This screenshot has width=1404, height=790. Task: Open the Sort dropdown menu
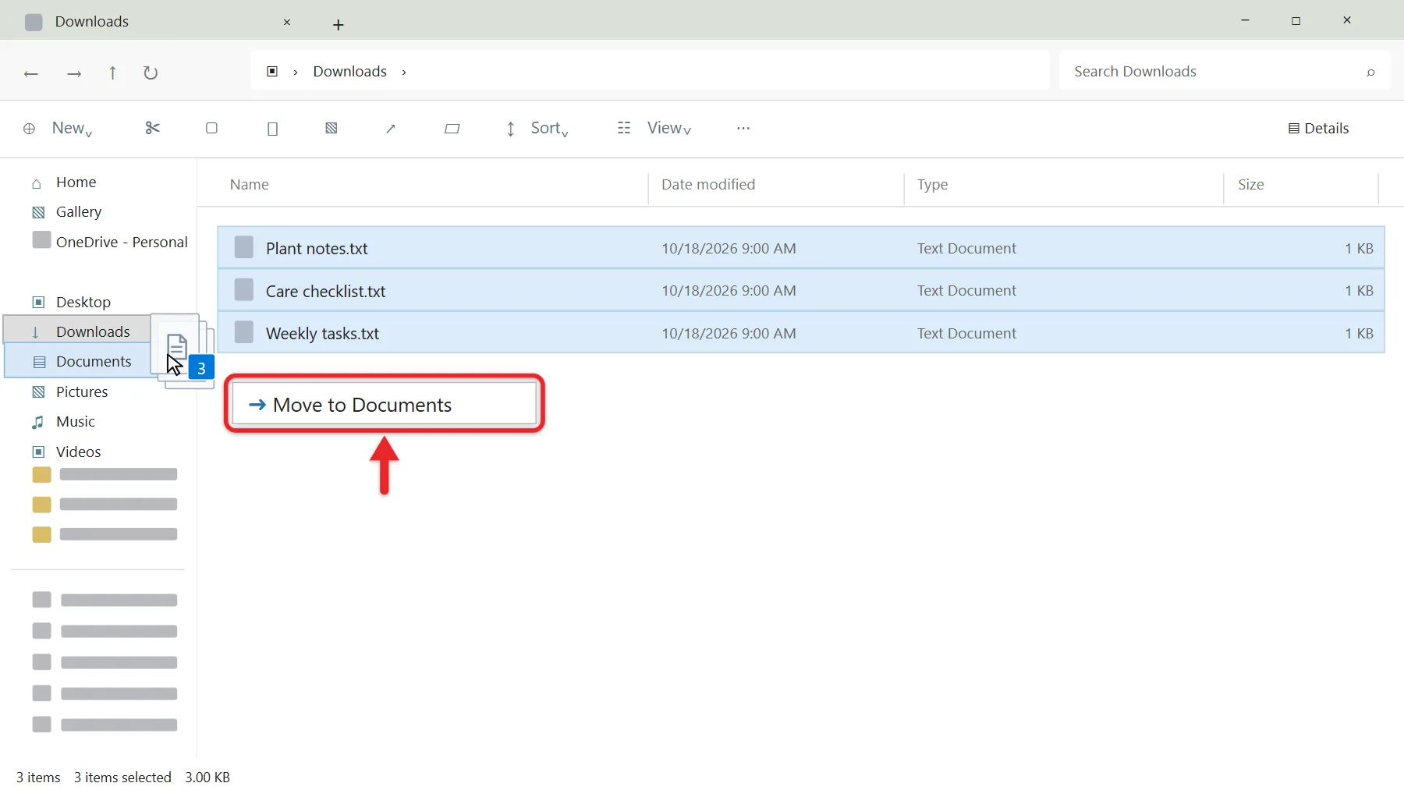(537, 128)
